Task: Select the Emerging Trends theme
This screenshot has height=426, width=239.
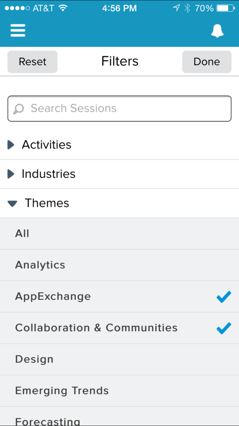Action: (62, 391)
